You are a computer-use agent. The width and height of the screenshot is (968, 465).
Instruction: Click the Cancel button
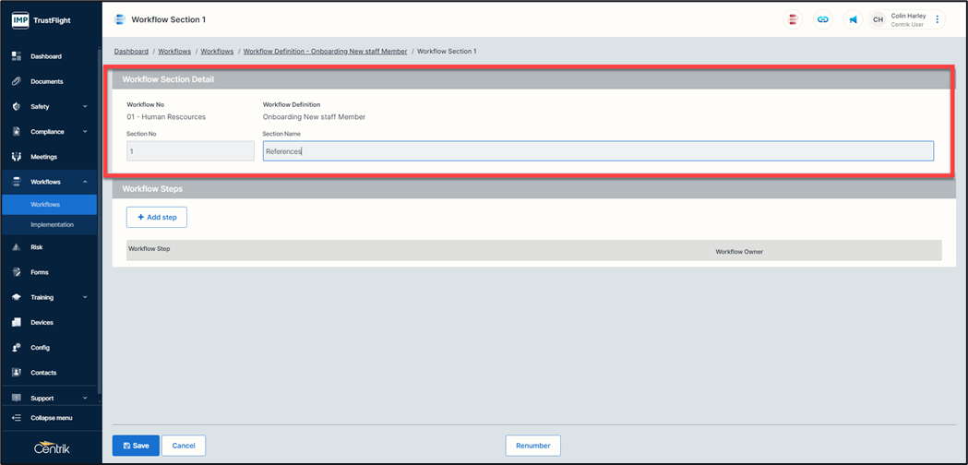[x=184, y=446]
